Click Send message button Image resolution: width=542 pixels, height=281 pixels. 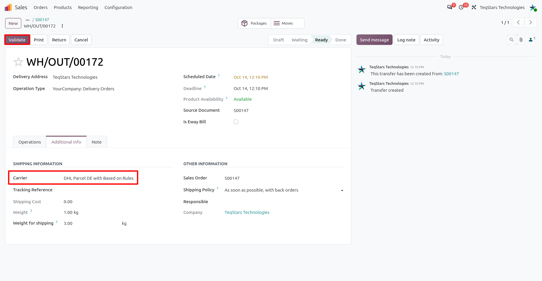[374, 40]
